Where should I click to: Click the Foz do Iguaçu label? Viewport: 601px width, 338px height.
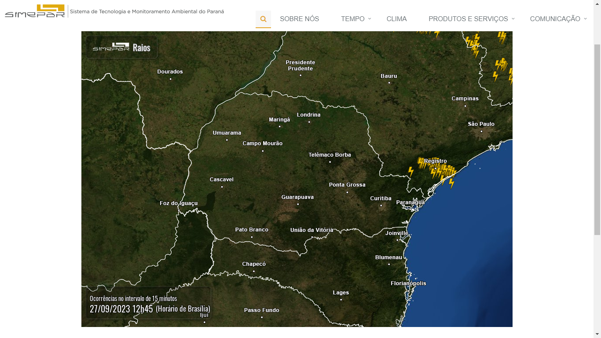179,203
